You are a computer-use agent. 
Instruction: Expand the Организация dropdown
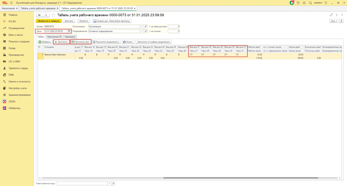142,26
